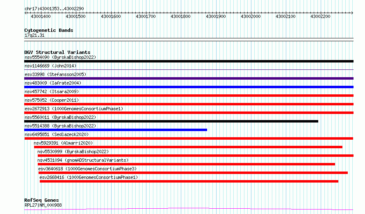Select the black nsv5554090 variant bar
The height and width of the screenshot is (214, 365).
coord(189,61)
